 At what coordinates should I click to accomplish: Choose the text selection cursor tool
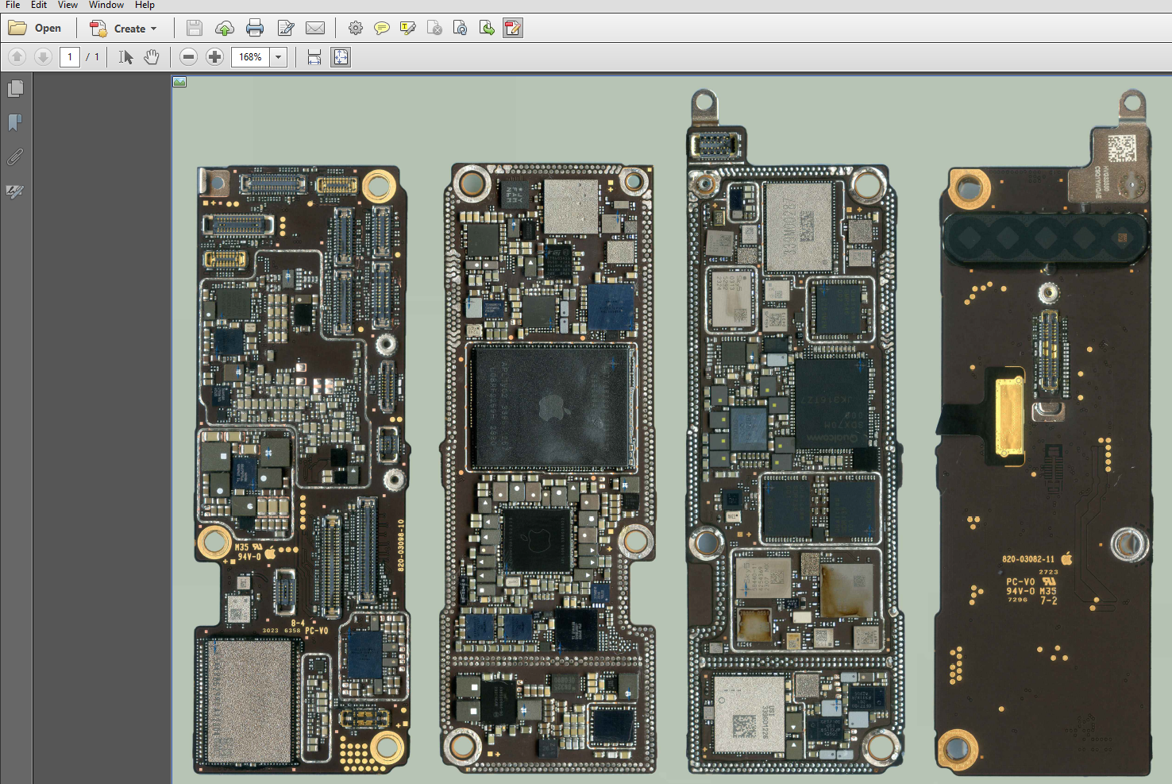click(x=125, y=57)
